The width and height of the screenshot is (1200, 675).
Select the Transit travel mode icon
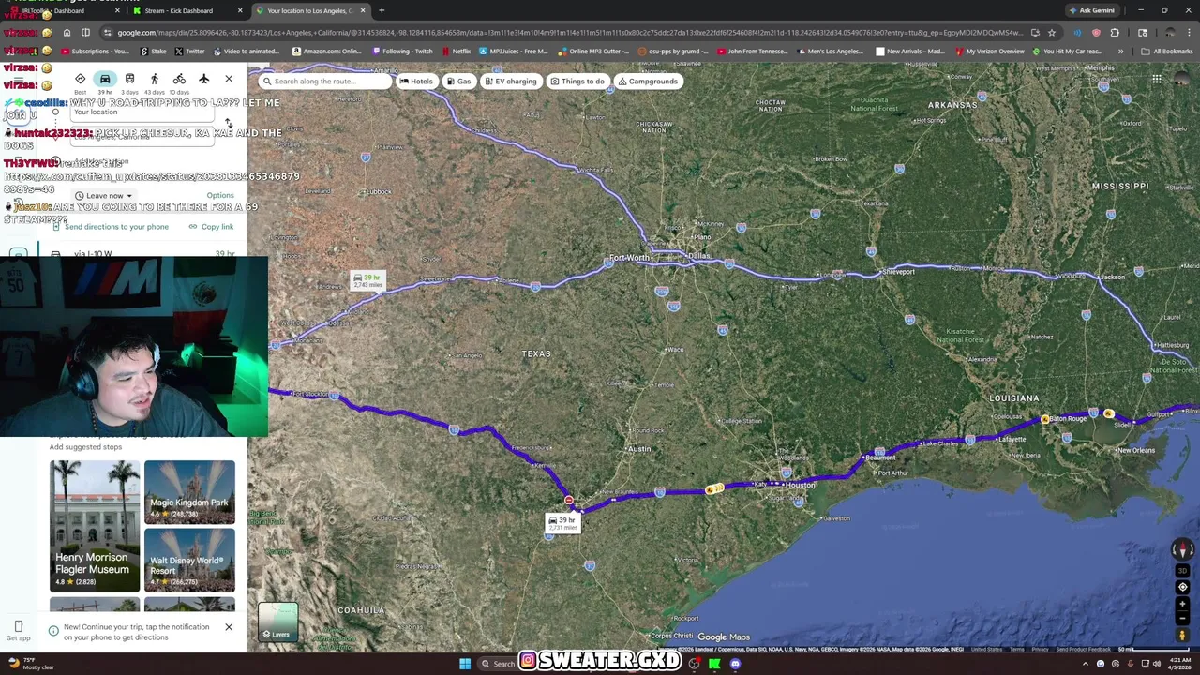(129, 81)
